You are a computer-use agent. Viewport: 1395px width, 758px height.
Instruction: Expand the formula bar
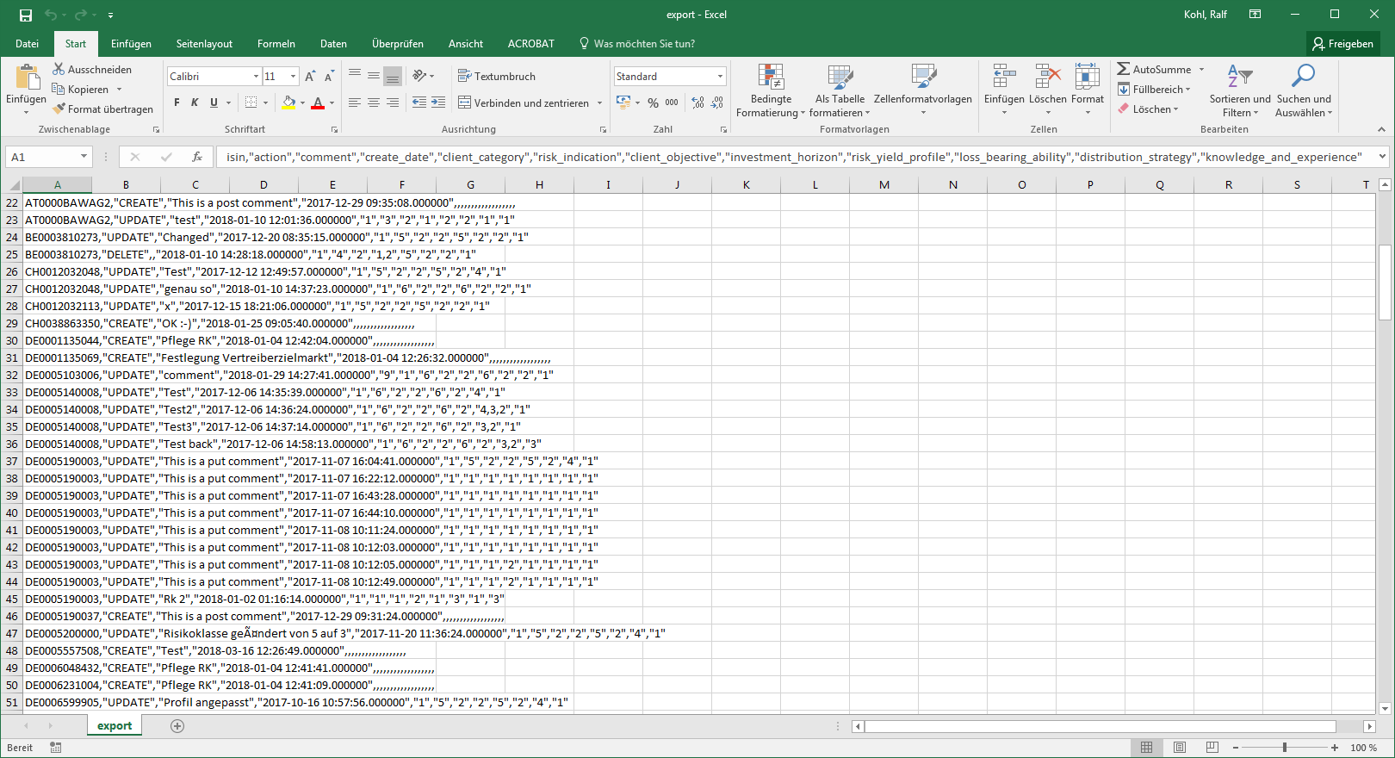[1382, 157]
